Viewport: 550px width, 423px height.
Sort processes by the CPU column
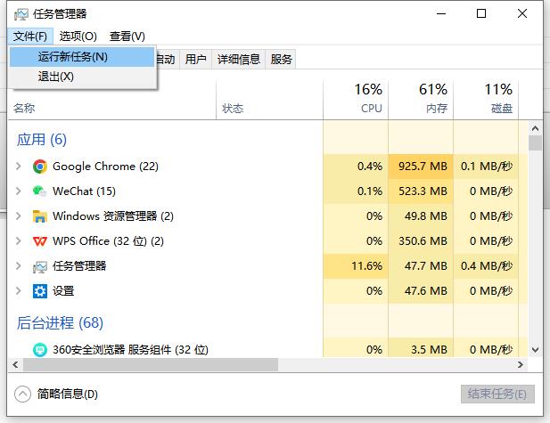pos(356,98)
